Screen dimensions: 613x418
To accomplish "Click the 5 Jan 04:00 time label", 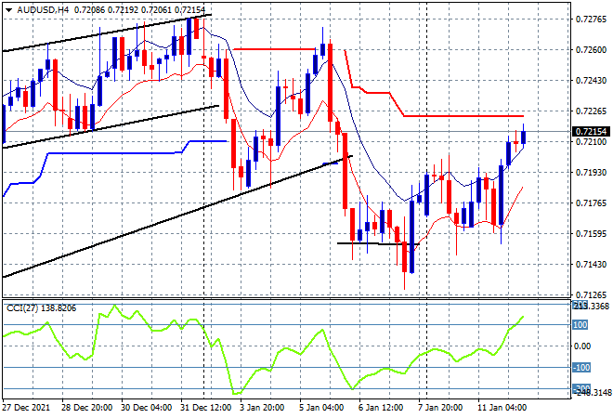I will pyautogui.click(x=321, y=408).
